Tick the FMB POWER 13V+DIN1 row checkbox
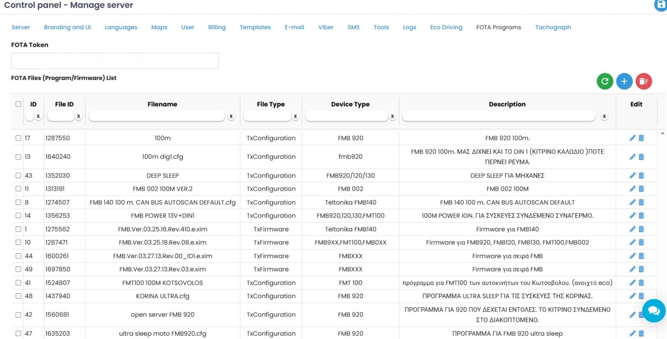Image resolution: width=667 pixels, height=339 pixels. pyautogui.click(x=18, y=216)
